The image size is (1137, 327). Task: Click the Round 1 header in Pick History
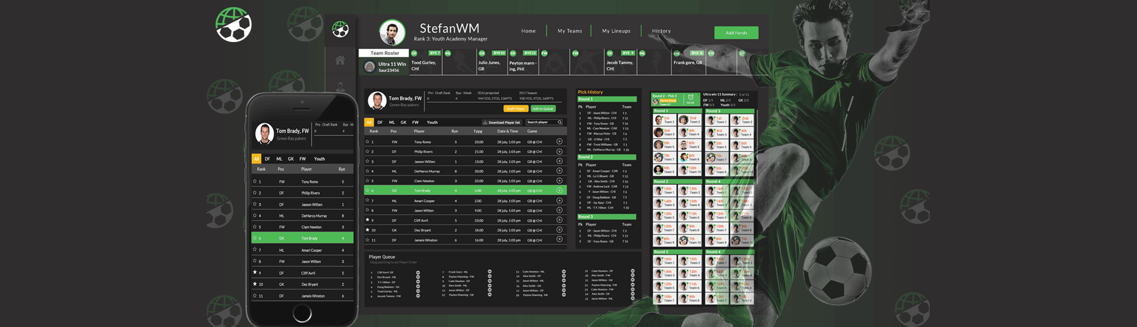(607, 99)
